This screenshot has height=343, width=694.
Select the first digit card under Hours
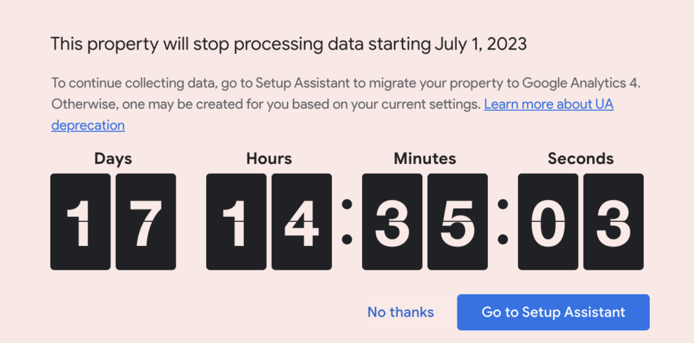tap(236, 222)
